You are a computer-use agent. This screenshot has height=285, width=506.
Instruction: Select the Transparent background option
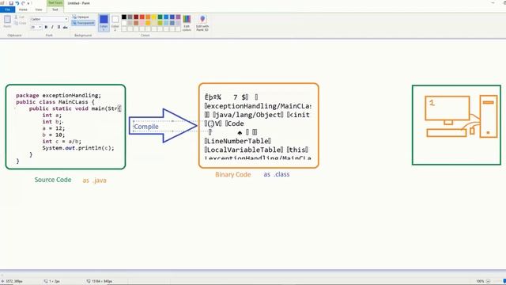(x=83, y=23)
